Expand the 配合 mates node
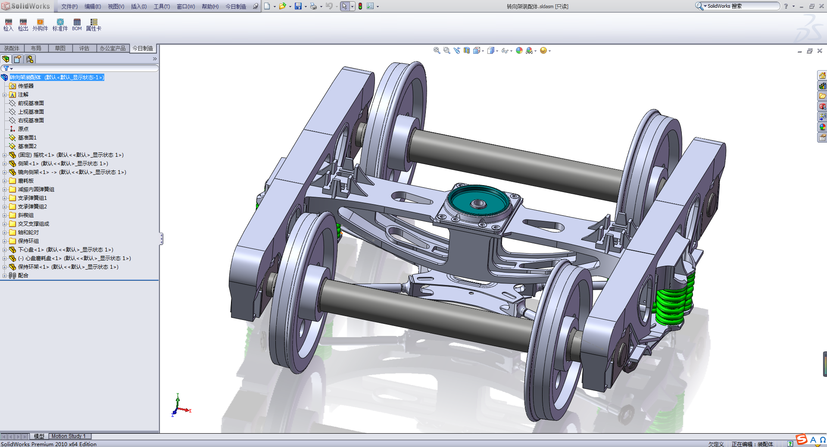827x447 pixels. pyautogui.click(x=5, y=276)
